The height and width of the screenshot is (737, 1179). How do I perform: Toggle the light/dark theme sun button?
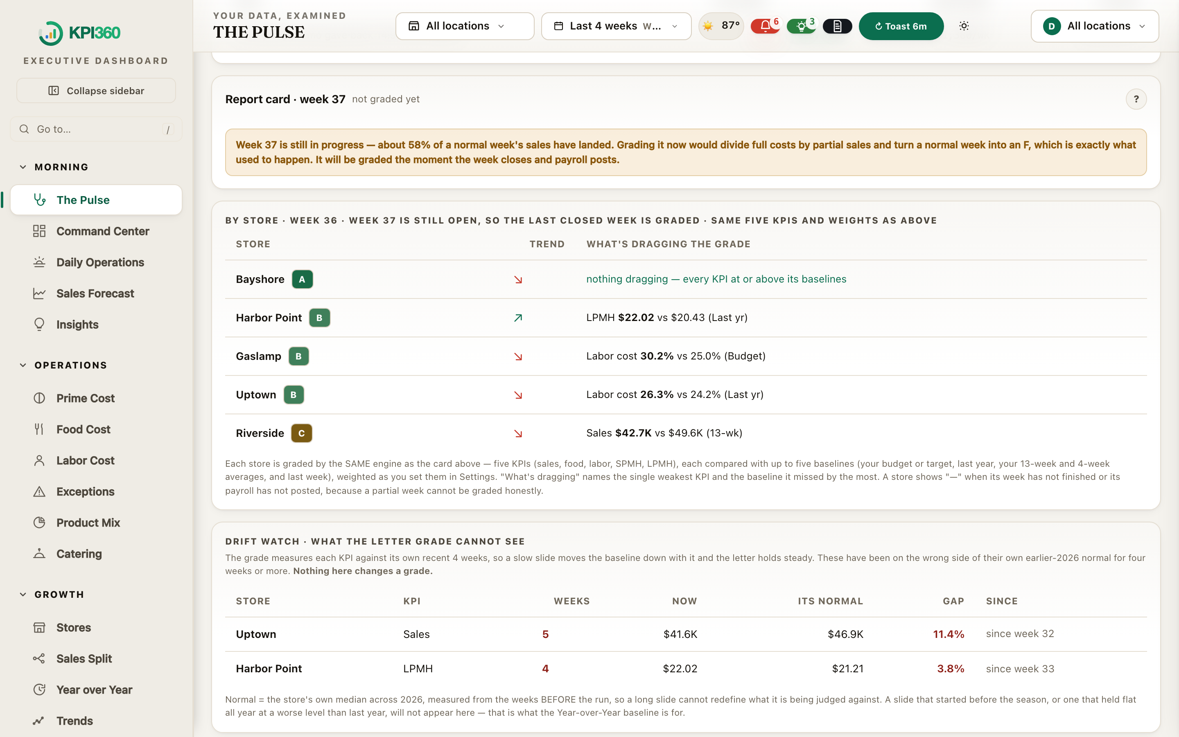[x=964, y=26]
